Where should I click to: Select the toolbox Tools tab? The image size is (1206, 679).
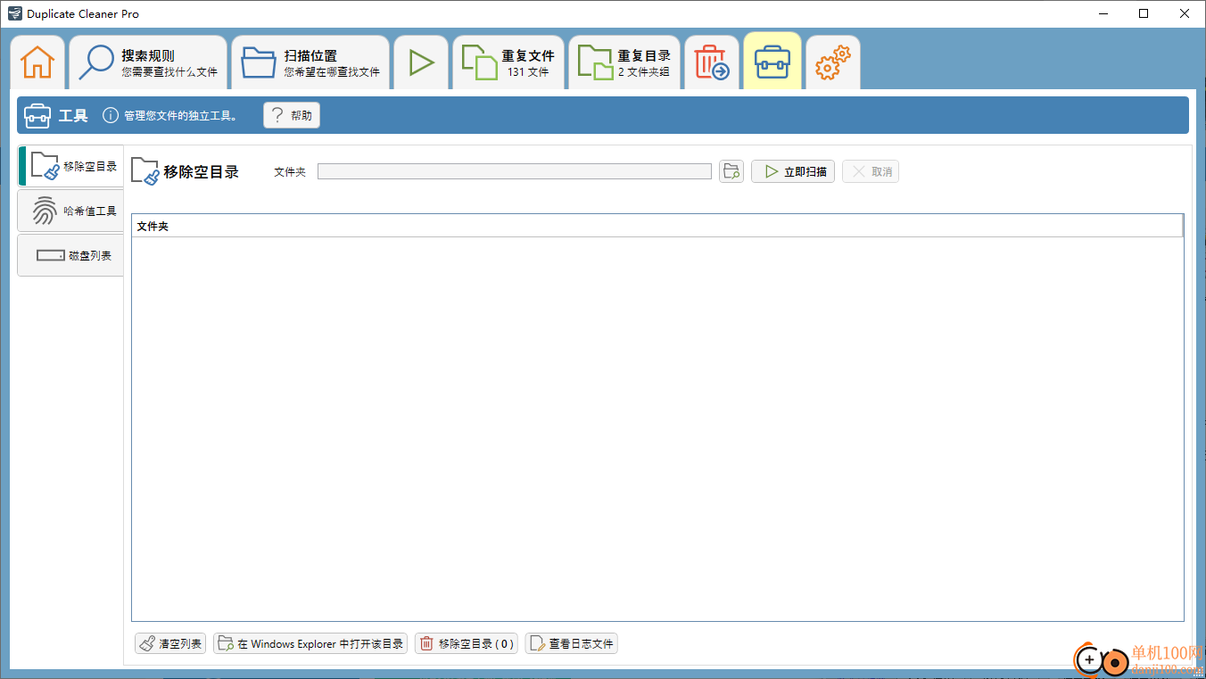pos(772,62)
